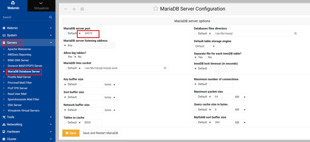Click the Maximum number of connections field
This screenshot has height=142, width=310.
pyautogui.click(x=223, y=84)
